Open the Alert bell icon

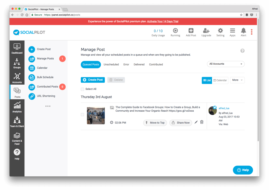pyautogui.click(x=244, y=32)
